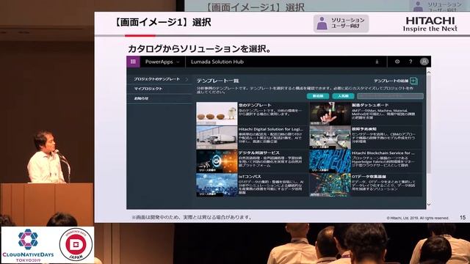Click the scrollbar down arrow in app

[429, 204]
